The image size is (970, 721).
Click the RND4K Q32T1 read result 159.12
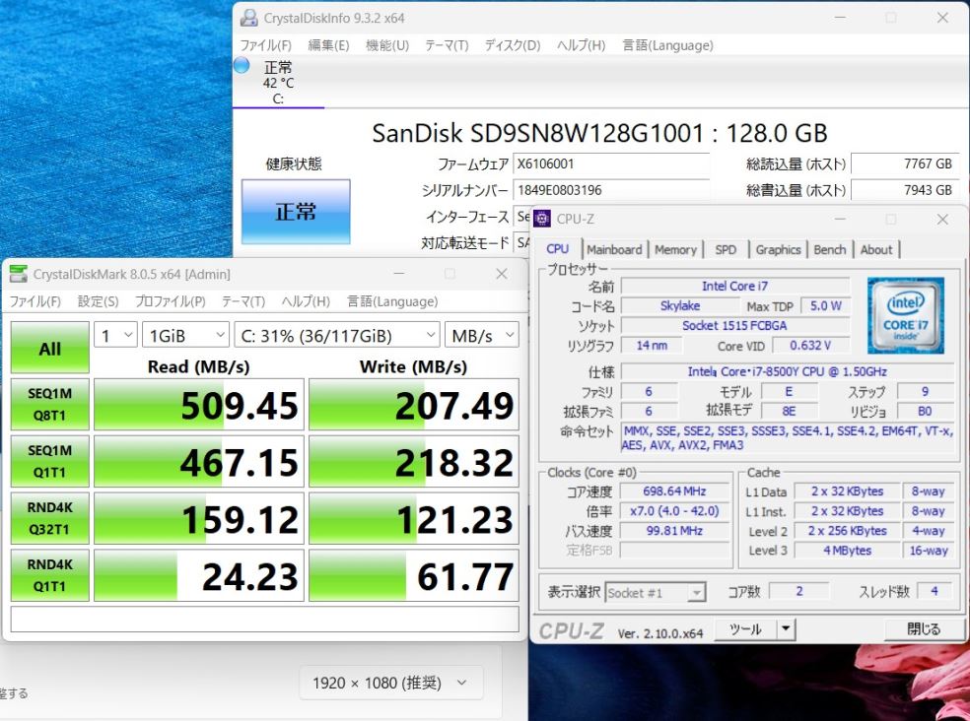199,518
